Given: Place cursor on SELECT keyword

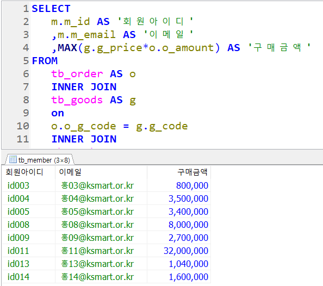Looking at the screenshot, I should 51,9.
